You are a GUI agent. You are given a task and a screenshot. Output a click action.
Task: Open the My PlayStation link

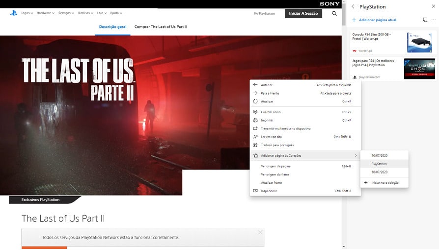click(x=264, y=13)
